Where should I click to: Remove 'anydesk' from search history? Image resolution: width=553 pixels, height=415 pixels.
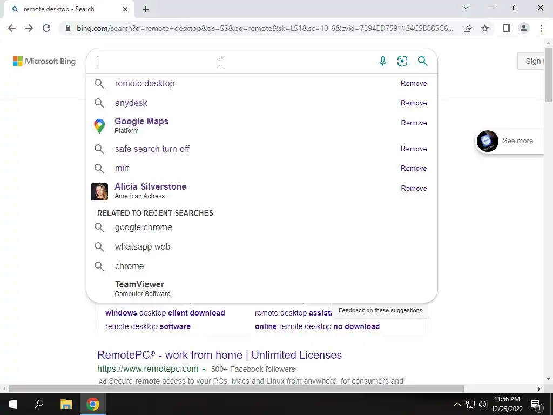414,103
